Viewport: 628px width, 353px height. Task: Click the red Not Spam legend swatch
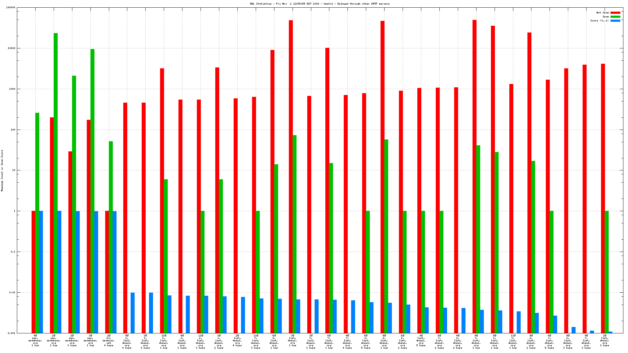[x=615, y=13]
